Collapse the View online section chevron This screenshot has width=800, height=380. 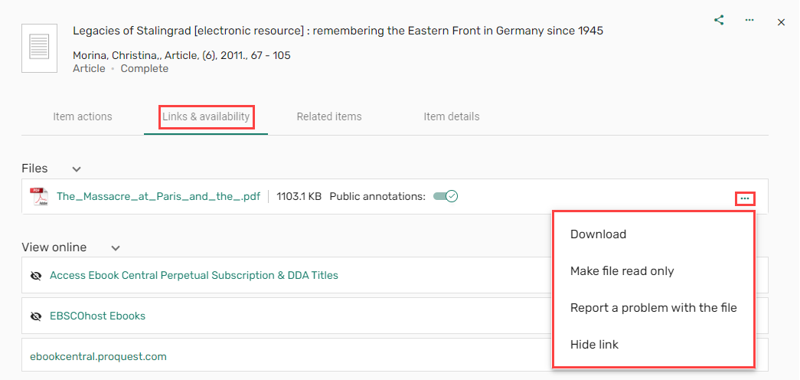(x=116, y=248)
